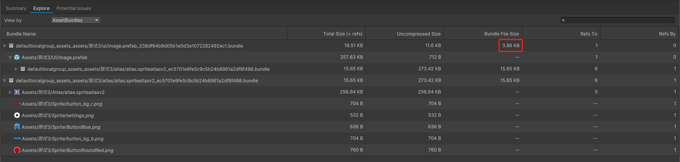Sort by Bundle File Size column
The width and height of the screenshot is (680, 162).
click(501, 34)
